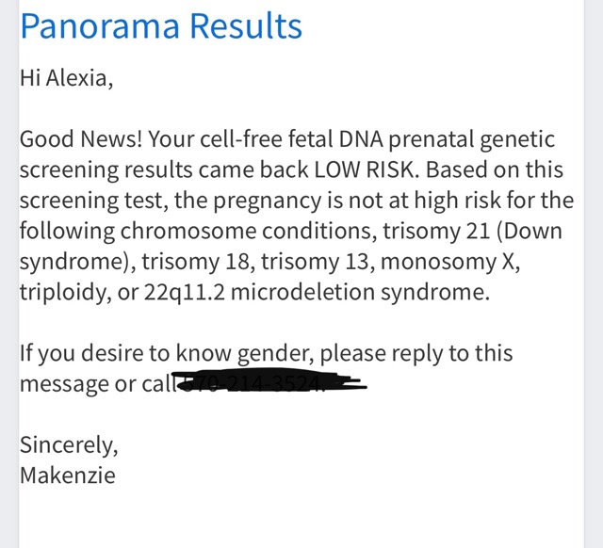Click the words 'please reply to this'
The width and height of the screenshot is (603, 548).
[416, 353]
